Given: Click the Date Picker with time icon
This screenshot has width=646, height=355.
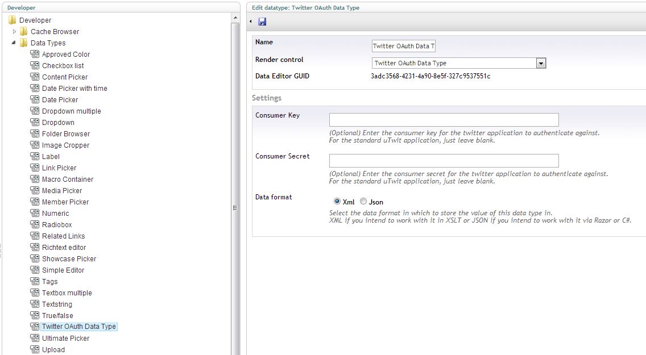Looking at the screenshot, I should click(35, 88).
